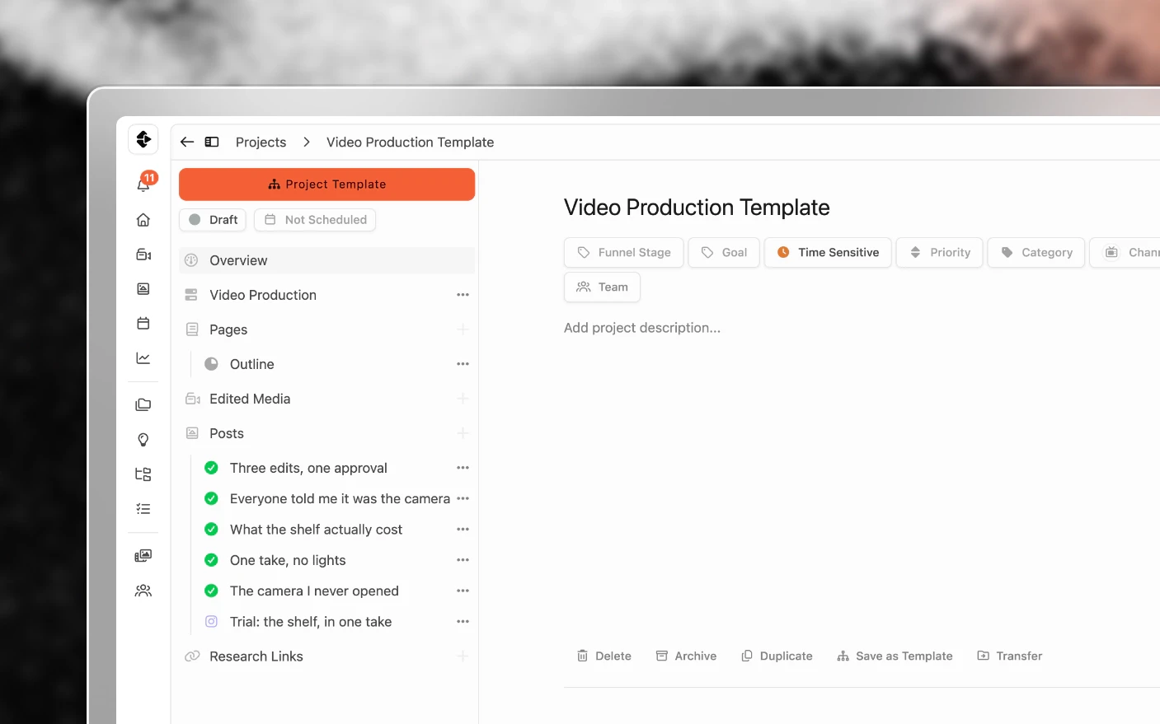Open notifications bell with 11 badge
Image resolution: width=1160 pixels, height=724 pixels.
[x=144, y=183]
